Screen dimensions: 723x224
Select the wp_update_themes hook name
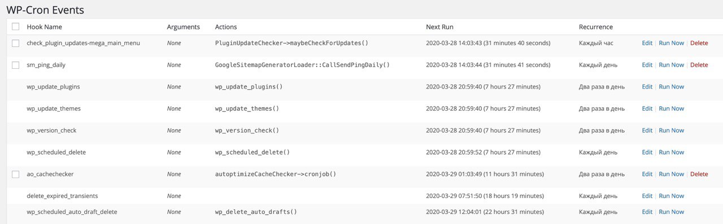(54, 108)
